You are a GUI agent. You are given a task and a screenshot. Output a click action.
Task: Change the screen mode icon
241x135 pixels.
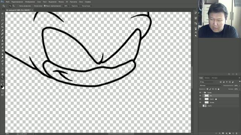tap(2, 95)
